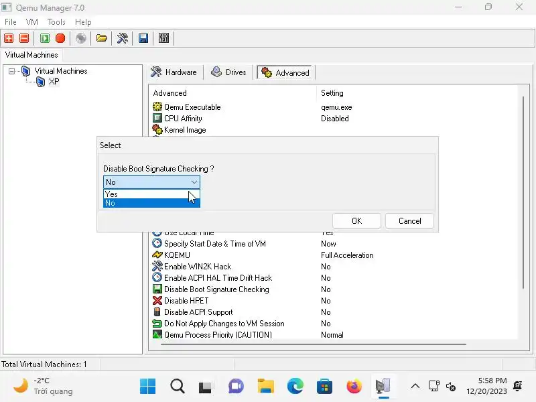Open Microsoft Store from the taskbar
The height and width of the screenshot is (402, 536).
coord(325,387)
